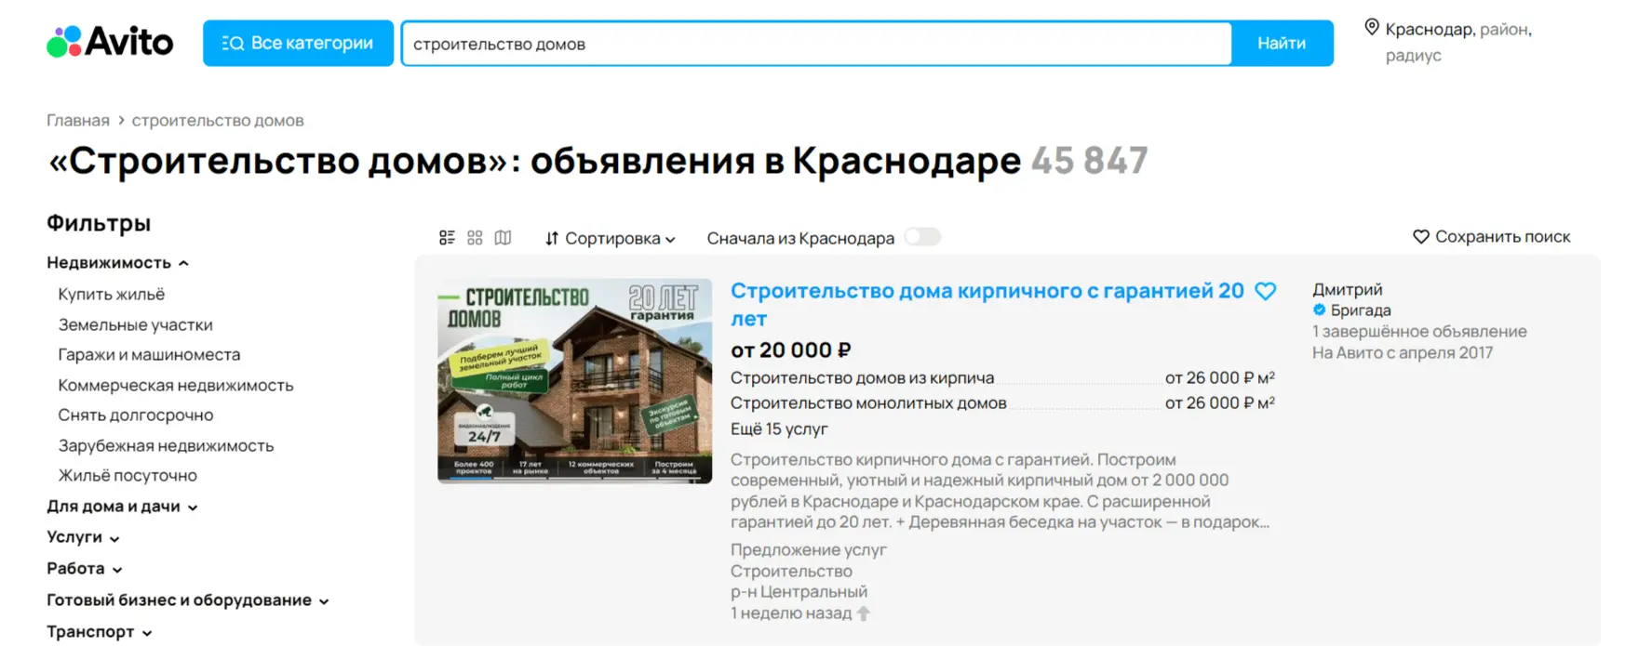The height and width of the screenshot is (646, 1625).
Task: Click the Avito logo
Action: [x=110, y=42]
